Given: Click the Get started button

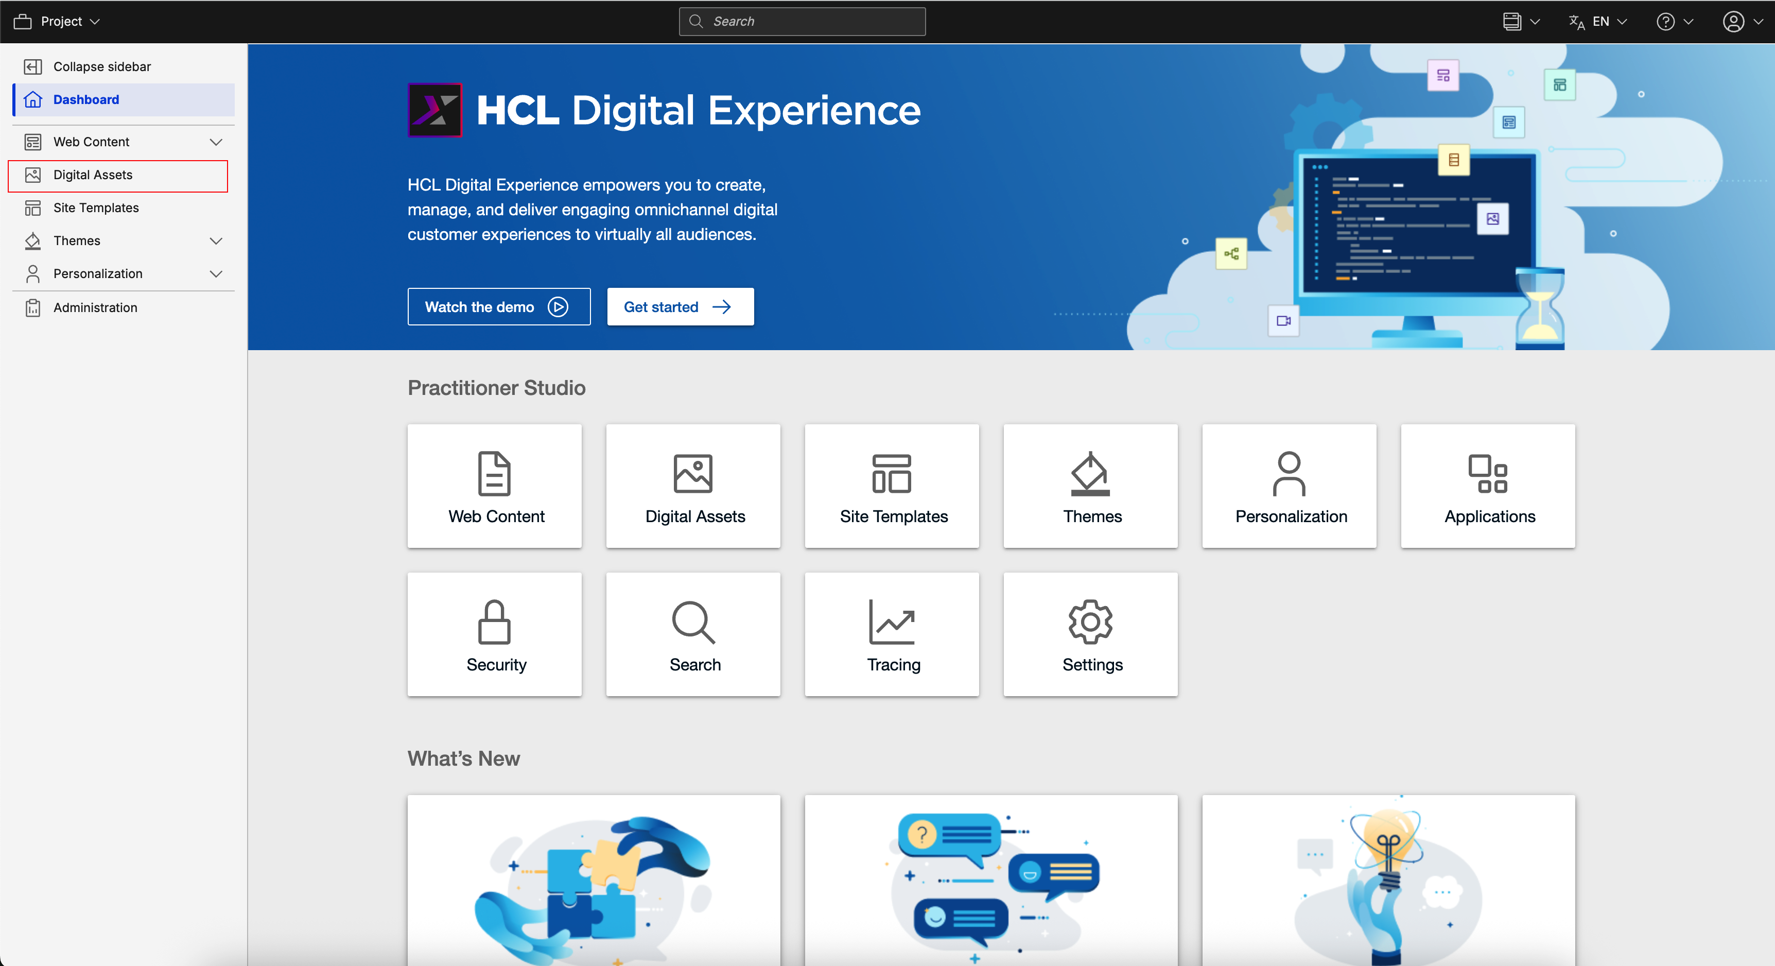Looking at the screenshot, I should pyautogui.click(x=680, y=306).
